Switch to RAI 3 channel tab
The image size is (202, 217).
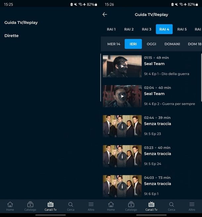point(146,29)
